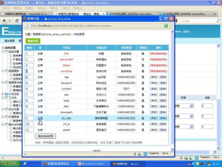Click PageRank indicator in main window status bar
Screen dimensions: 222x167
[205, 157]
